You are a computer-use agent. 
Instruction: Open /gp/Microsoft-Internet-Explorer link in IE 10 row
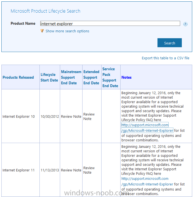pos(147,131)
